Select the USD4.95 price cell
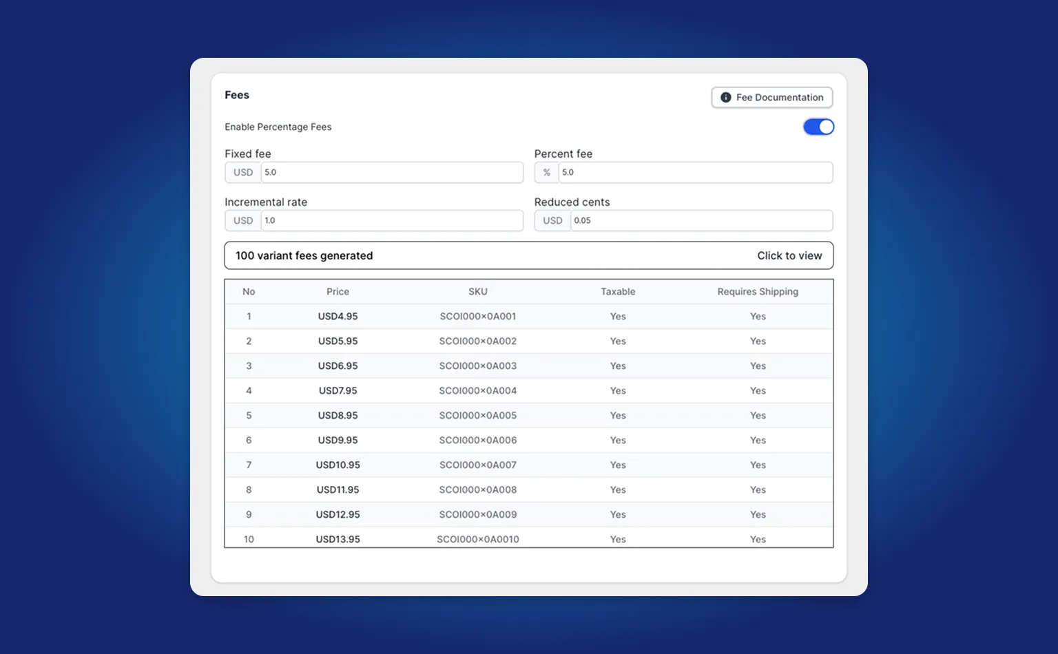The image size is (1058, 654). click(338, 317)
